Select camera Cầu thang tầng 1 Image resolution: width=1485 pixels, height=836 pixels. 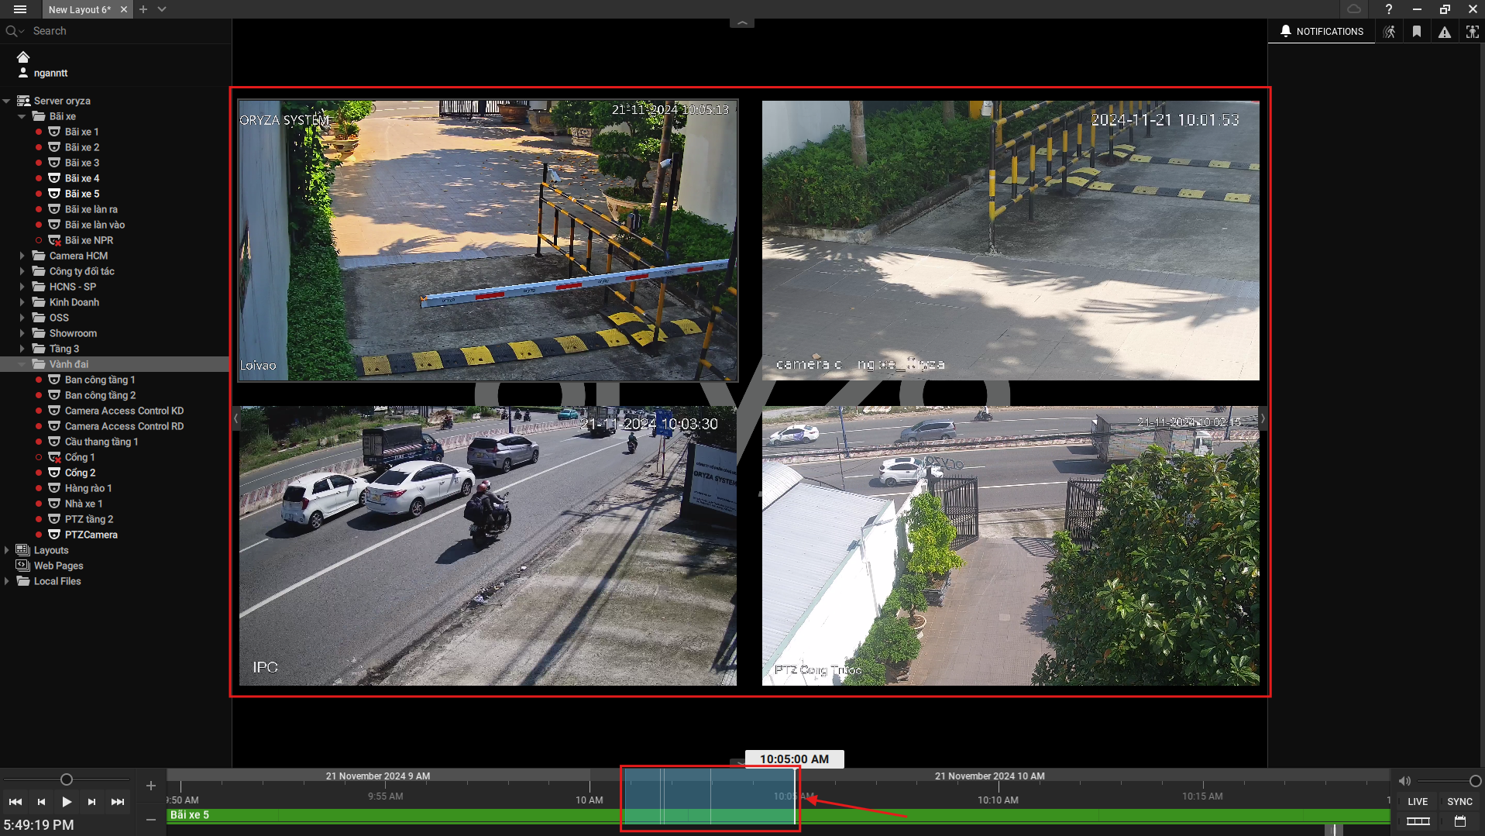pyautogui.click(x=101, y=442)
